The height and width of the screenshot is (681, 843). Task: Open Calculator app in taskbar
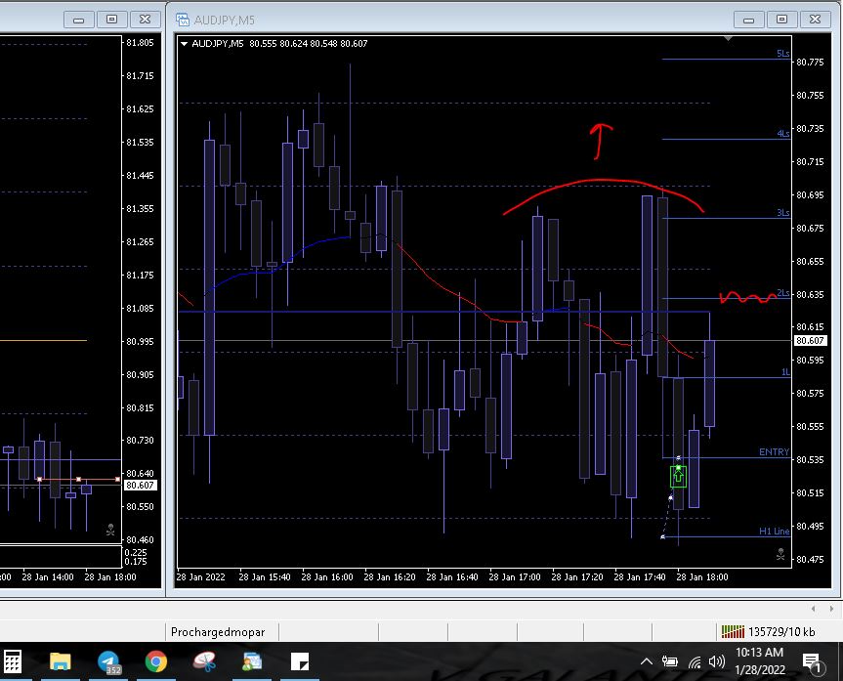[x=14, y=661]
